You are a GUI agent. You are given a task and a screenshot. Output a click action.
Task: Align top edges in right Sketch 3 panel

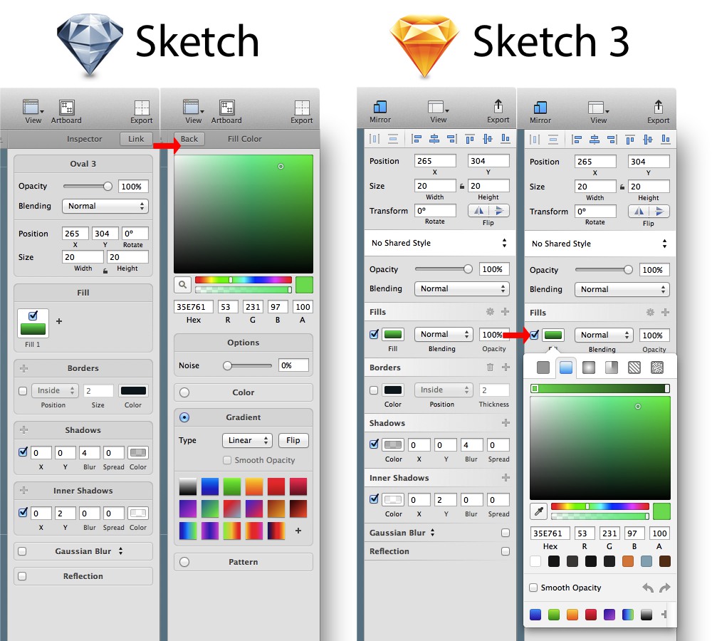pyautogui.click(x=630, y=140)
